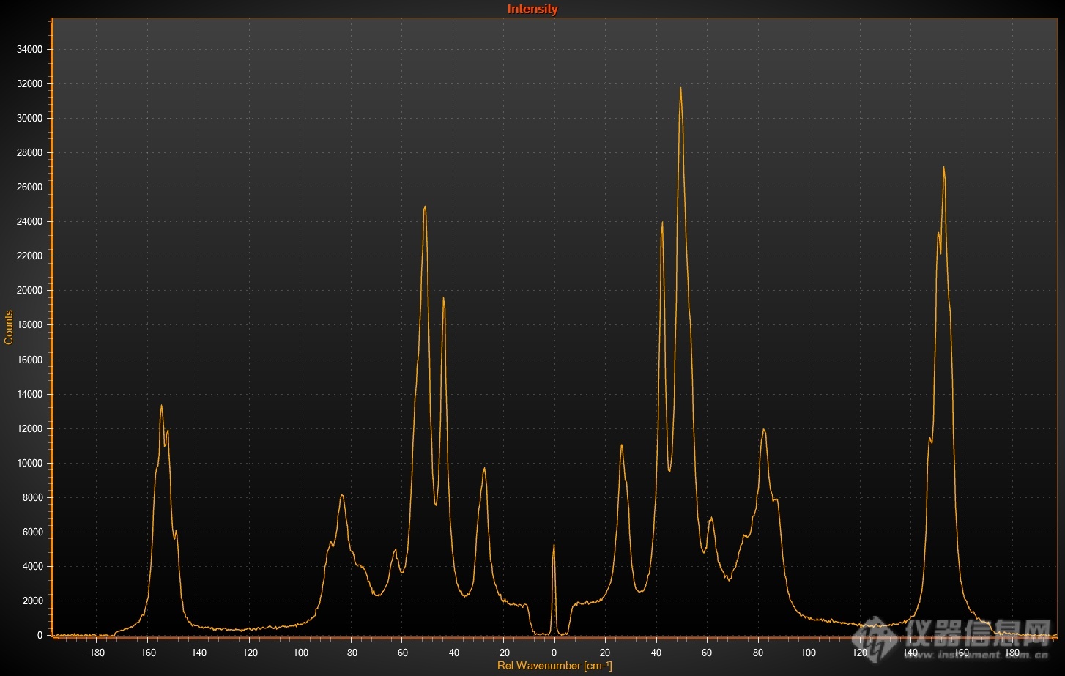Pick the '26000' y-axis tick label
Screen dimensions: 1065x676
point(30,187)
